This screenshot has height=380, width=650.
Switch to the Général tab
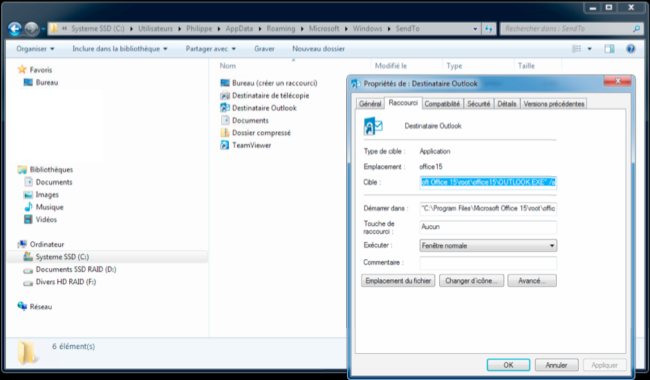point(370,104)
